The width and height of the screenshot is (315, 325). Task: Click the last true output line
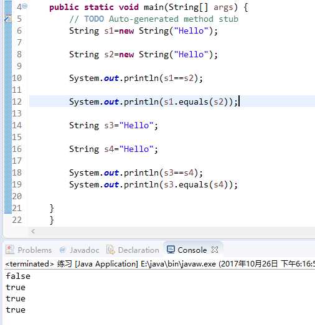pos(16,310)
